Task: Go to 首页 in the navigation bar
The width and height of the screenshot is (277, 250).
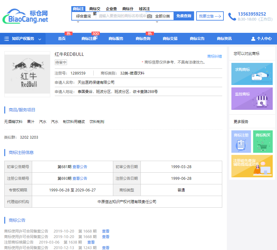Action: [x=62, y=39]
